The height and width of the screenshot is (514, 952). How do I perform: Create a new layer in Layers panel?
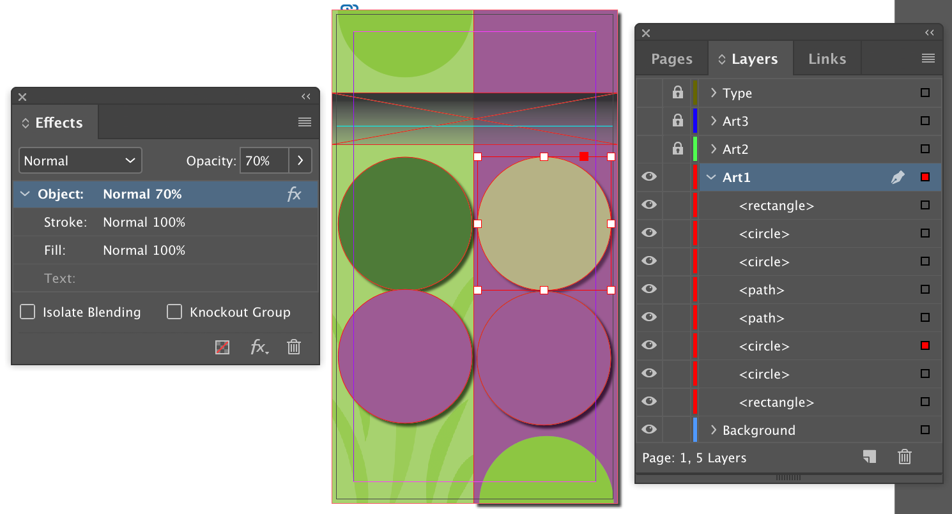click(x=869, y=457)
